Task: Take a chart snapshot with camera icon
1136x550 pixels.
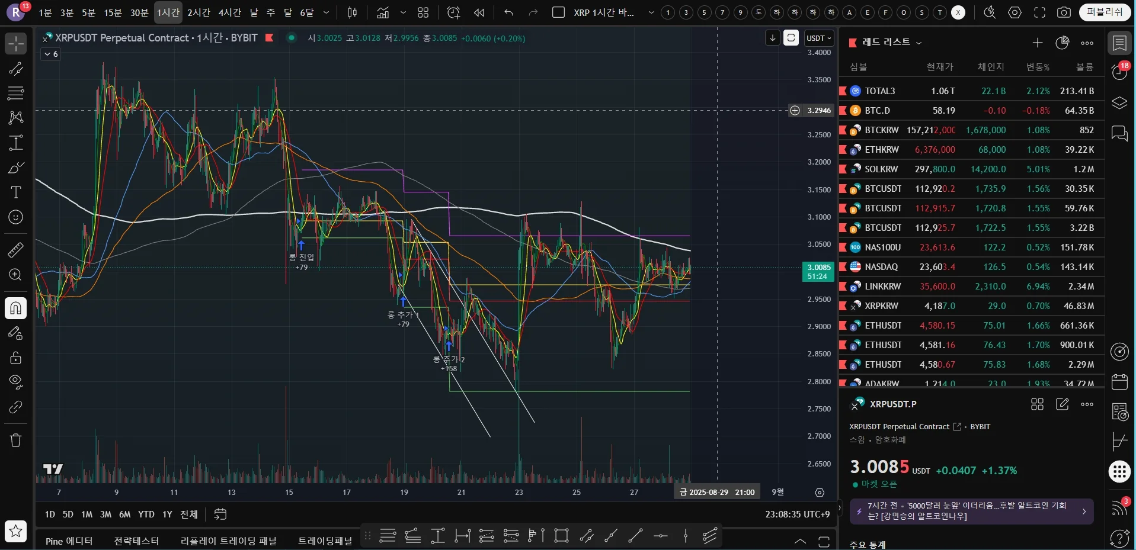Action: pyautogui.click(x=1064, y=12)
